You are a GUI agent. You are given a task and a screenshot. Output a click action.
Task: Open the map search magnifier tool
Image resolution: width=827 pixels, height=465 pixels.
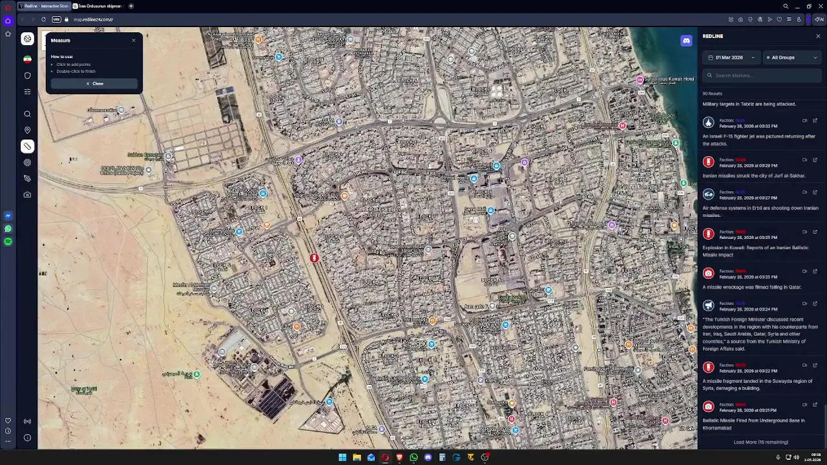[27, 114]
